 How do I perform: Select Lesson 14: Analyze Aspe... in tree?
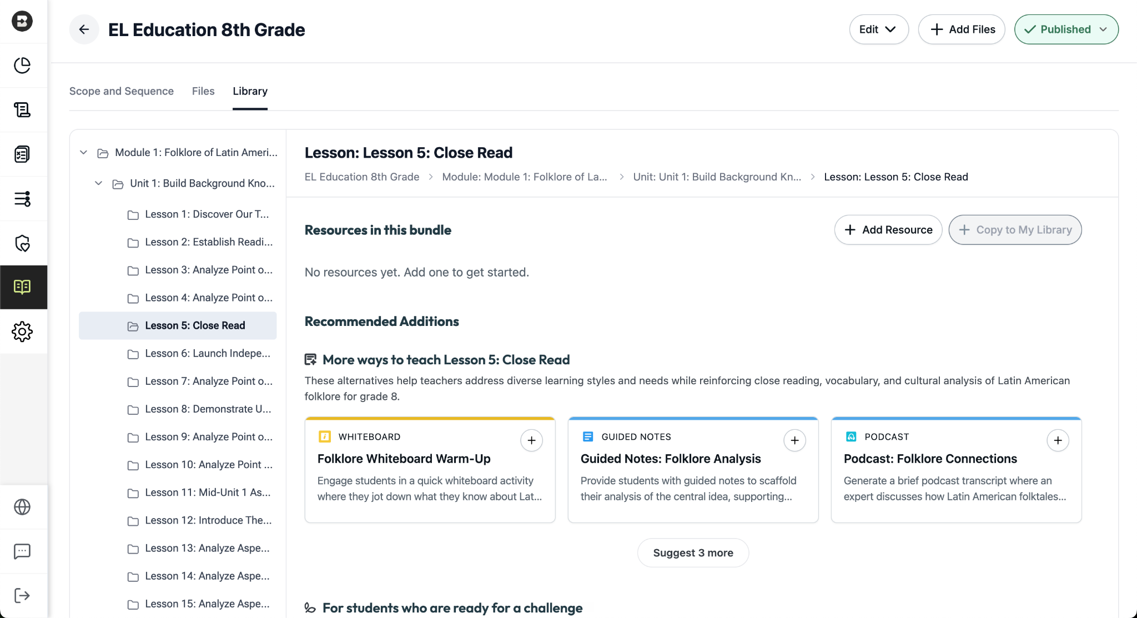(178, 576)
